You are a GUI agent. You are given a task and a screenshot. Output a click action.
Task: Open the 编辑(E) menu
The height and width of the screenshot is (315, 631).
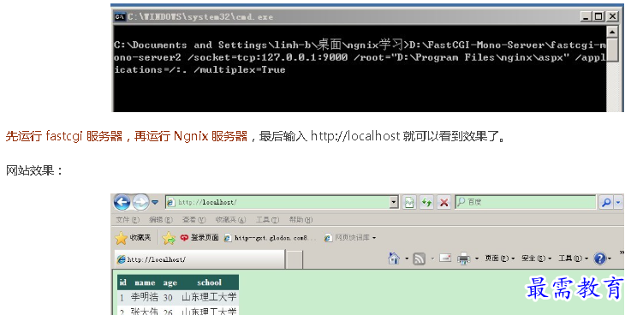tap(161, 220)
